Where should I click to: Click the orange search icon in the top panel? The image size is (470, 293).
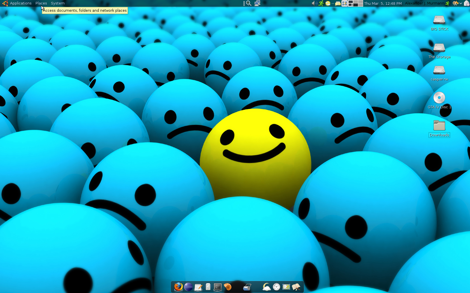455,3
